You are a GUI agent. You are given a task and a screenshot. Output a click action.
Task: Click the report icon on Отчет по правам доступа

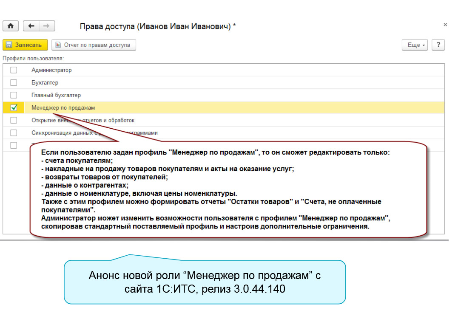click(x=59, y=45)
